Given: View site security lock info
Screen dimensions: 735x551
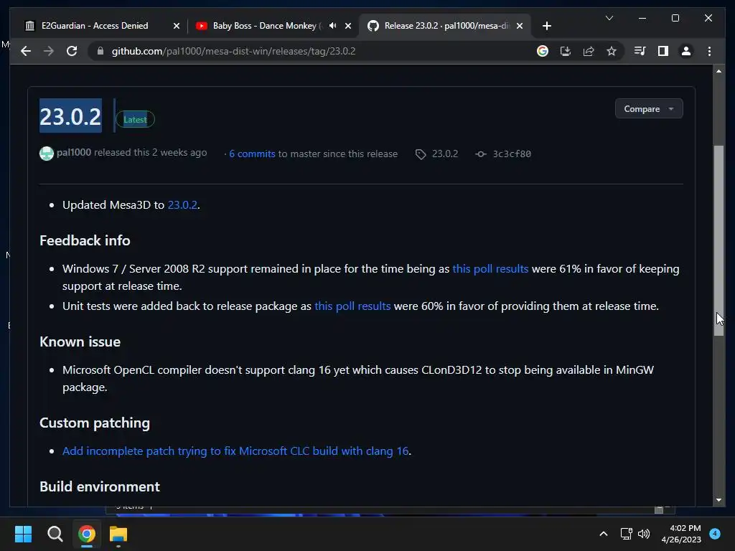Looking at the screenshot, I should (100, 51).
